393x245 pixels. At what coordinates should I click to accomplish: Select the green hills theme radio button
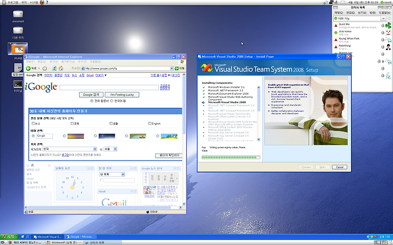158,136
